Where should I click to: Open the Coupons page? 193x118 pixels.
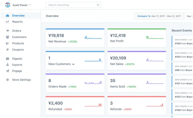18,49
